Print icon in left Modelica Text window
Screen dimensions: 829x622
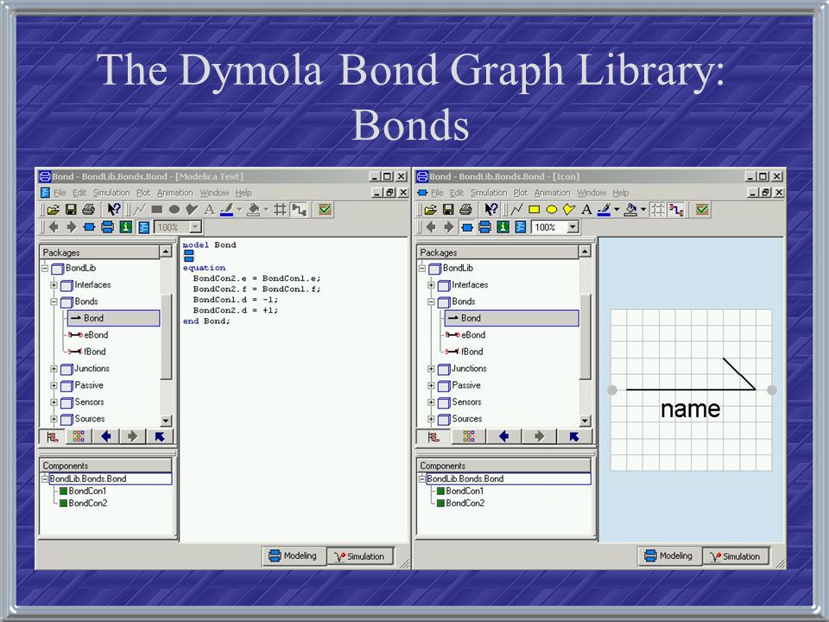[x=89, y=210]
